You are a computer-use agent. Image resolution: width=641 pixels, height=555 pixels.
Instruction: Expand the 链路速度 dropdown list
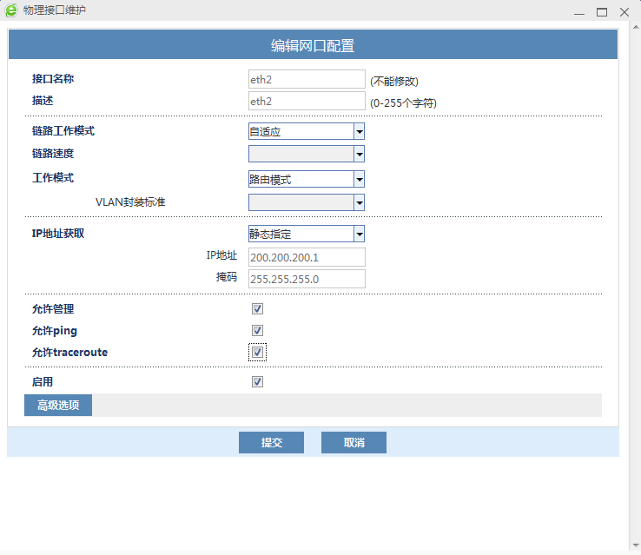click(x=306, y=154)
